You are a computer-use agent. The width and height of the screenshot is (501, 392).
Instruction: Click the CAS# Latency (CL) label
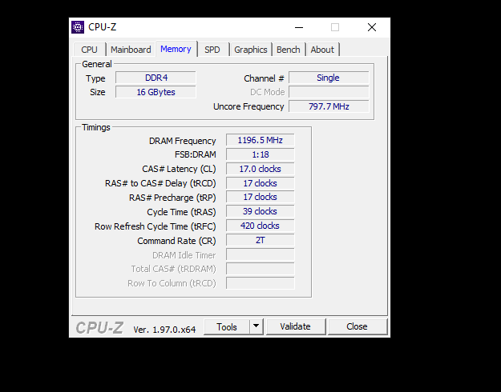[179, 169]
